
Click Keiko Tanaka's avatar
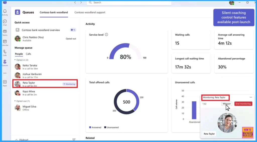18,67
